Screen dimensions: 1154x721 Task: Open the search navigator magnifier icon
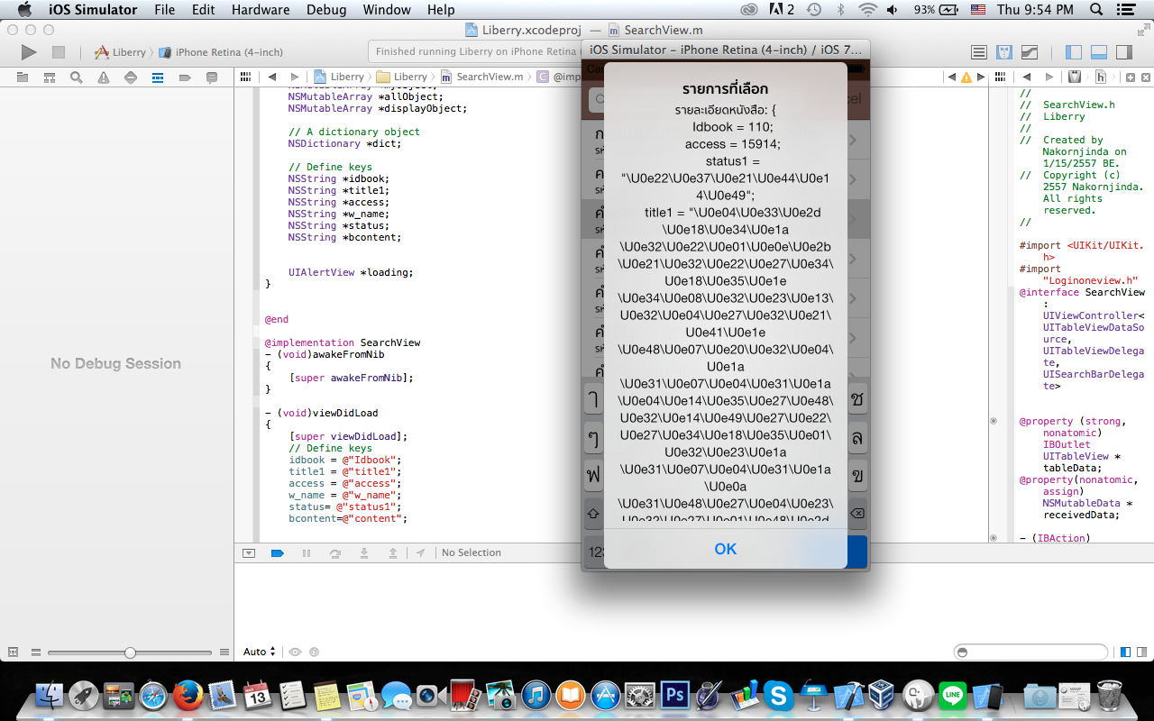[77, 78]
